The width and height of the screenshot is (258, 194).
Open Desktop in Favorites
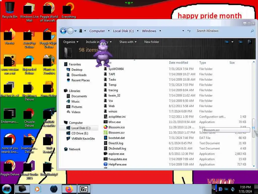[77, 70]
